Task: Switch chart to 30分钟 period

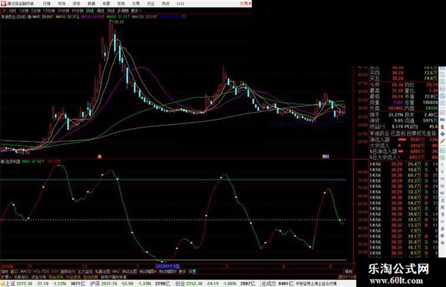Action: pos(63,11)
